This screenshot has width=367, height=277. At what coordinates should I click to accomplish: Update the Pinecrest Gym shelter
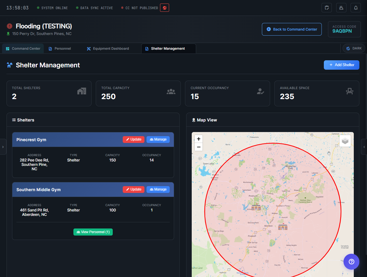(134, 139)
